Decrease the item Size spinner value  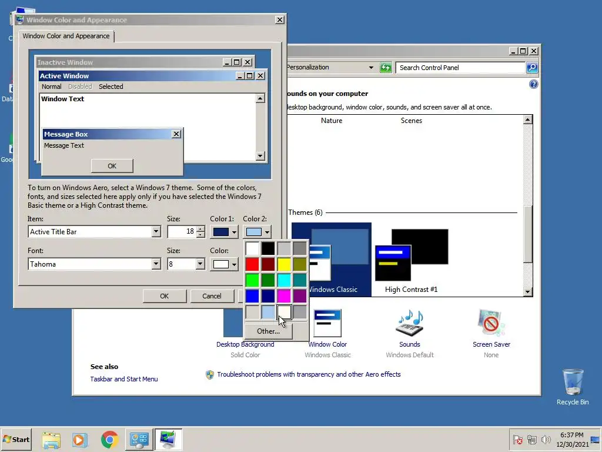(x=200, y=234)
